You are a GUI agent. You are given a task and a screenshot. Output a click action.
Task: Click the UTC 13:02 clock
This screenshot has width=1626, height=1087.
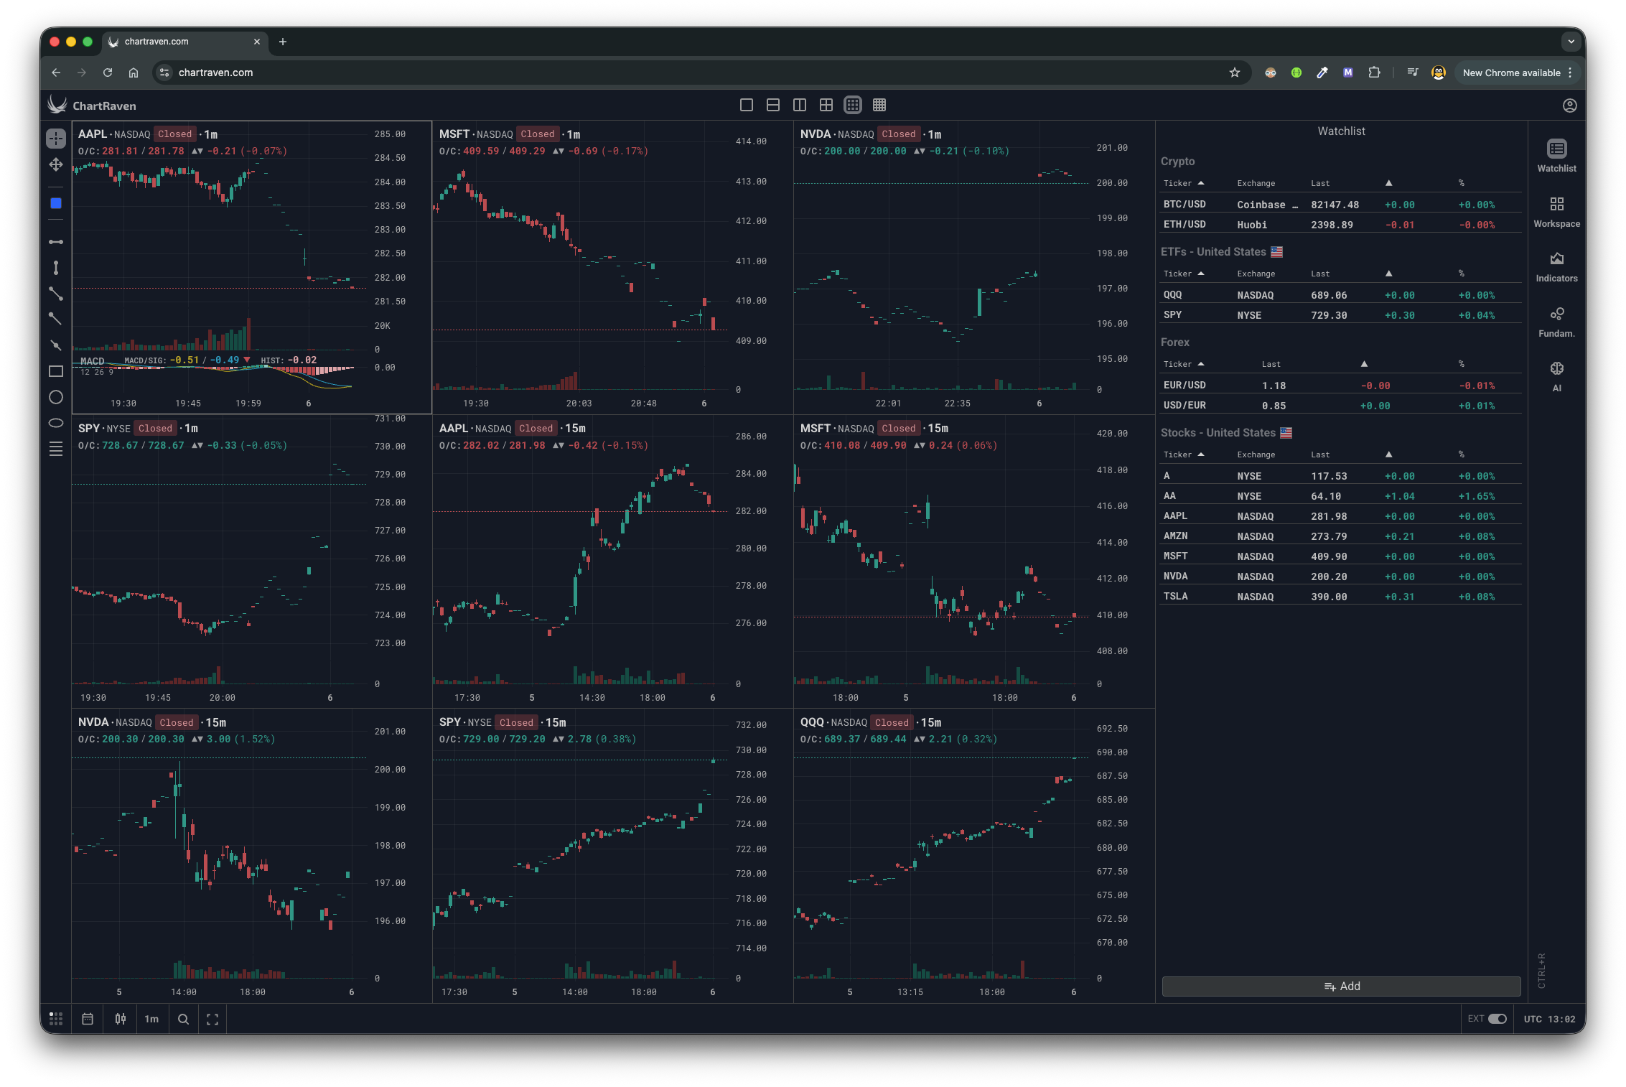pyautogui.click(x=1549, y=1019)
